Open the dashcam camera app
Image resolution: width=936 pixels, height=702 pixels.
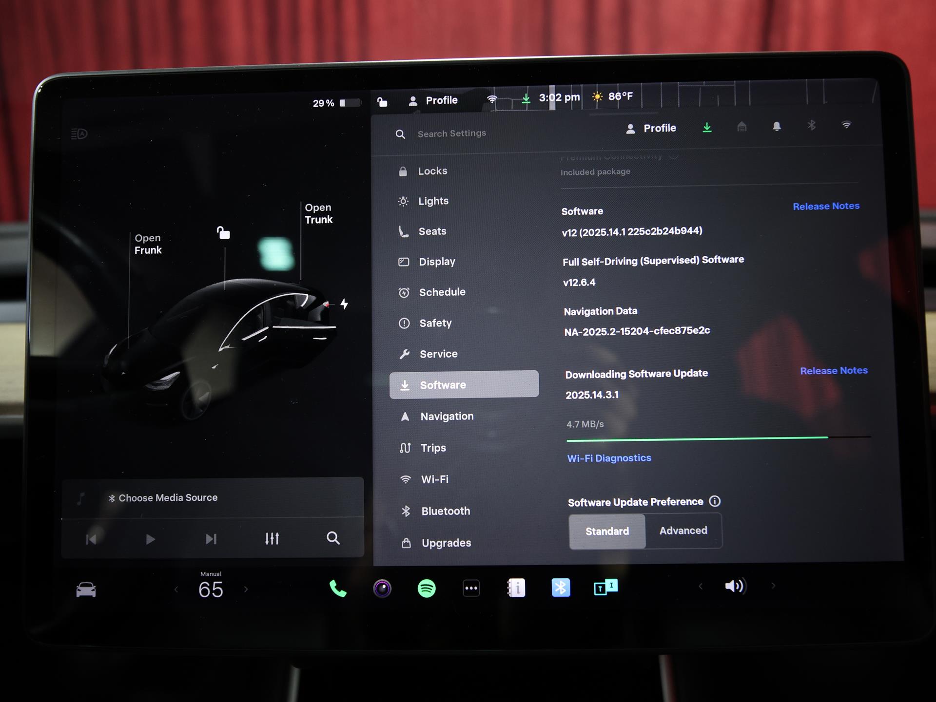tap(382, 588)
